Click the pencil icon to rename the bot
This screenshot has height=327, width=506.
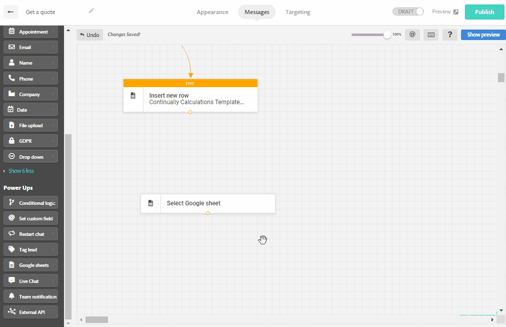pos(91,11)
